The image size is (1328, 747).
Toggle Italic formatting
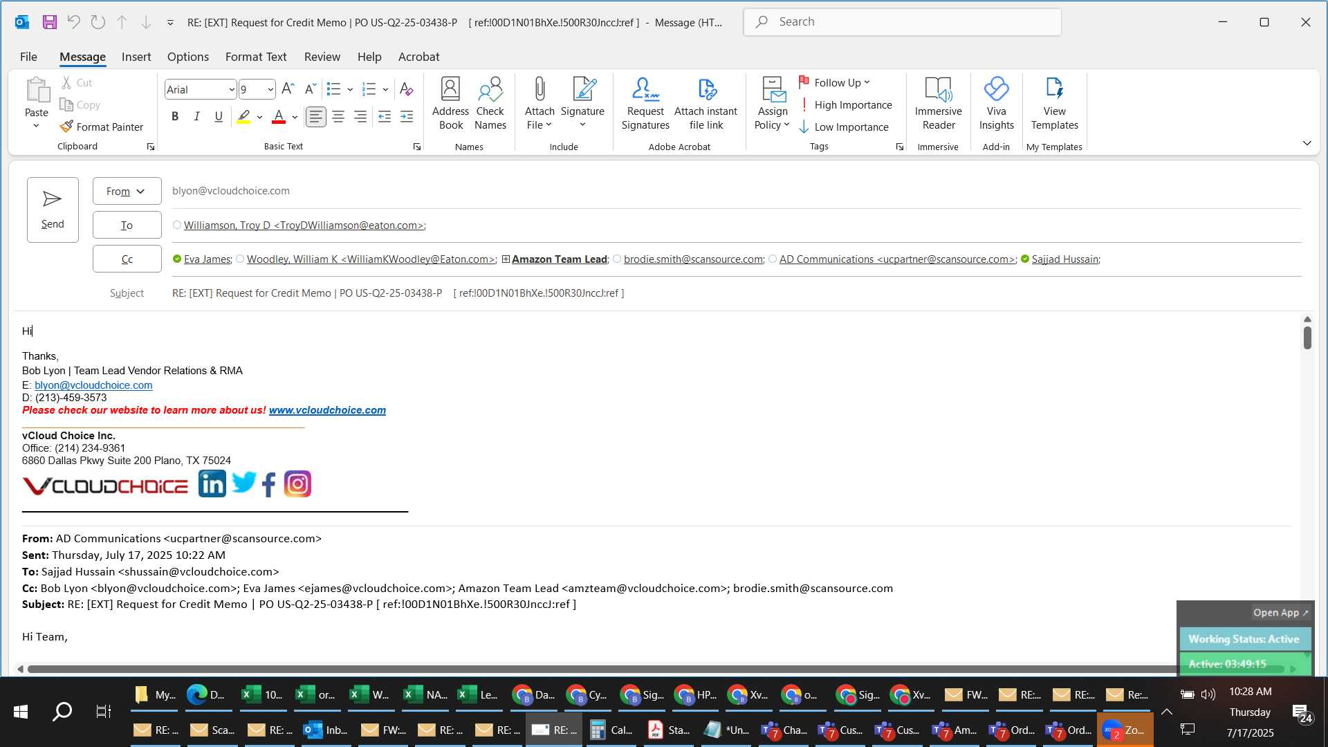(197, 117)
